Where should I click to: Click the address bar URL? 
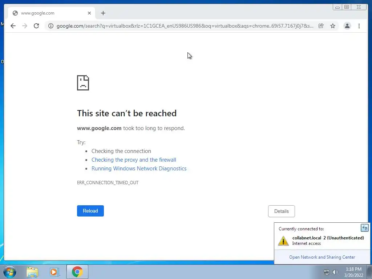pyautogui.click(x=185, y=26)
